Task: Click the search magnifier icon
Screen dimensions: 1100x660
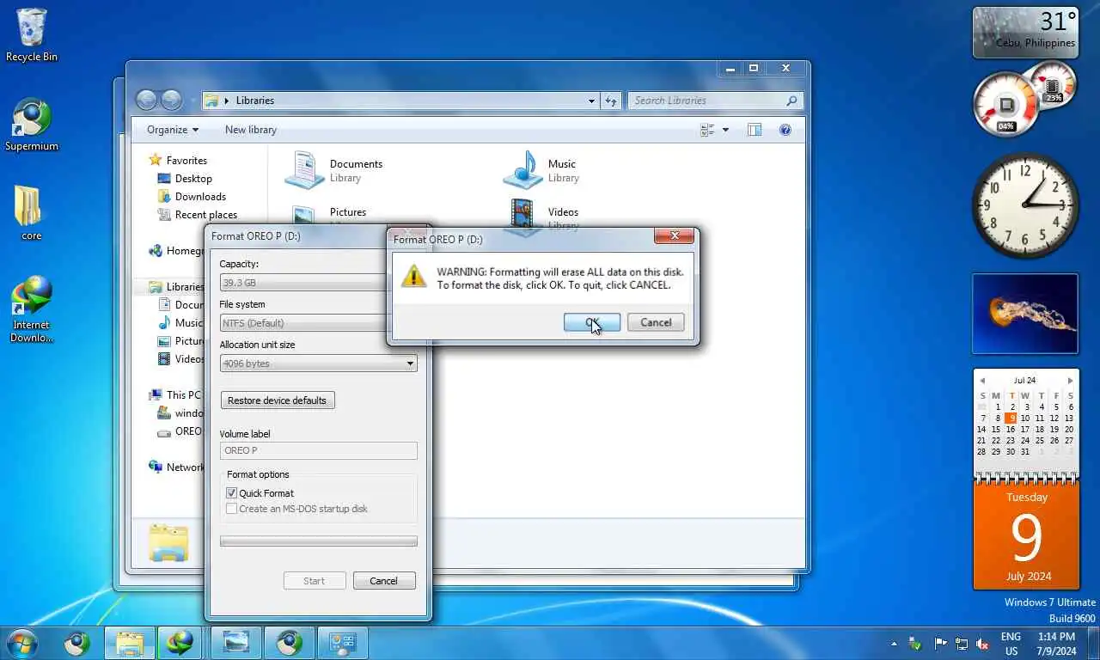Action: [x=792, y=101]
